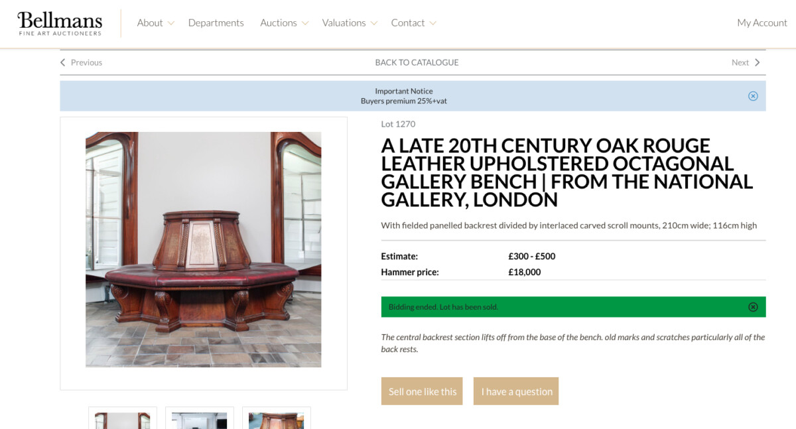The image size is (796, 429).
Task: Close the green Bidding ended message
Action: [x=753, y=307]
